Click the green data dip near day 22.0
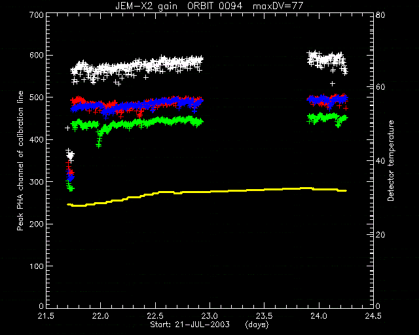The width and height of the screenshot is (419, 335). pyautogui.click(x=100, y=139)
